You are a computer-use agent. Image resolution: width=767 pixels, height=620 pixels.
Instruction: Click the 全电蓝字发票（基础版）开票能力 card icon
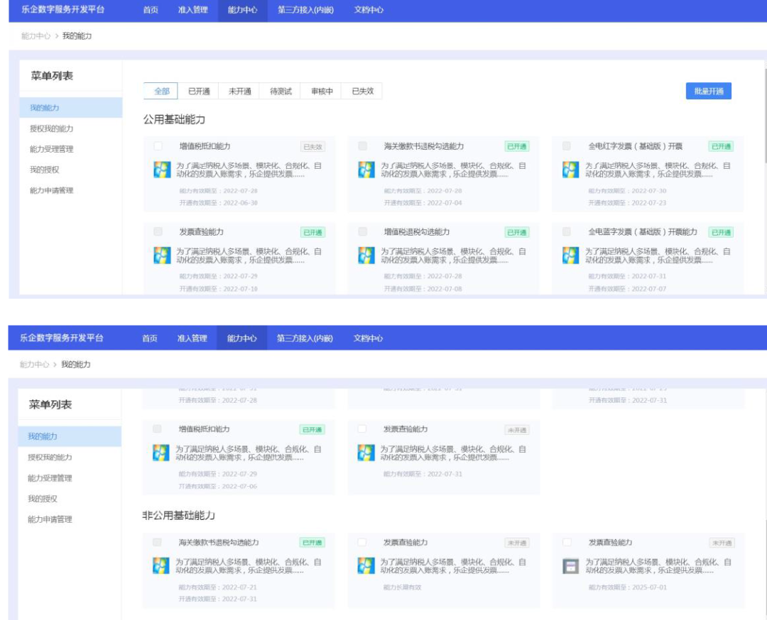(570, 255)
